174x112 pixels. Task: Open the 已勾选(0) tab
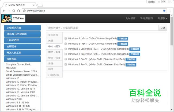pos(54,75)
